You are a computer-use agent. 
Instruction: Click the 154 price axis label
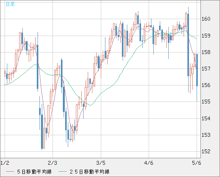tap(206, 118)
